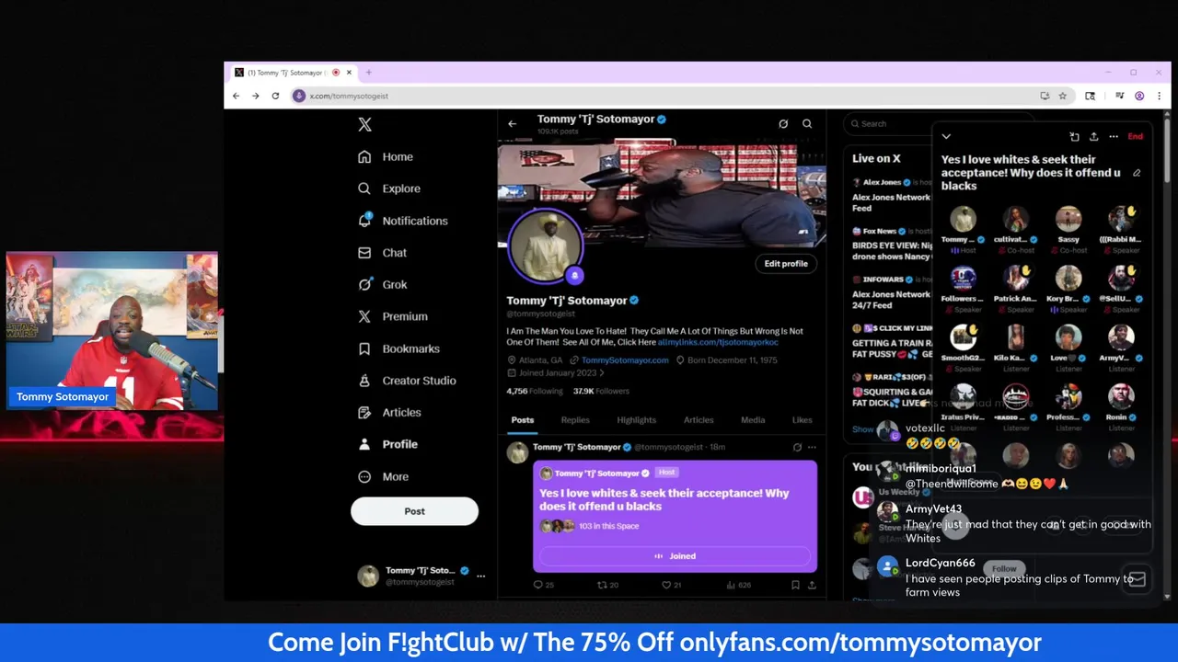The image size is (1178, 662).
Task: Repost the post with 20 reposts
Action: (x=608, y=585)
